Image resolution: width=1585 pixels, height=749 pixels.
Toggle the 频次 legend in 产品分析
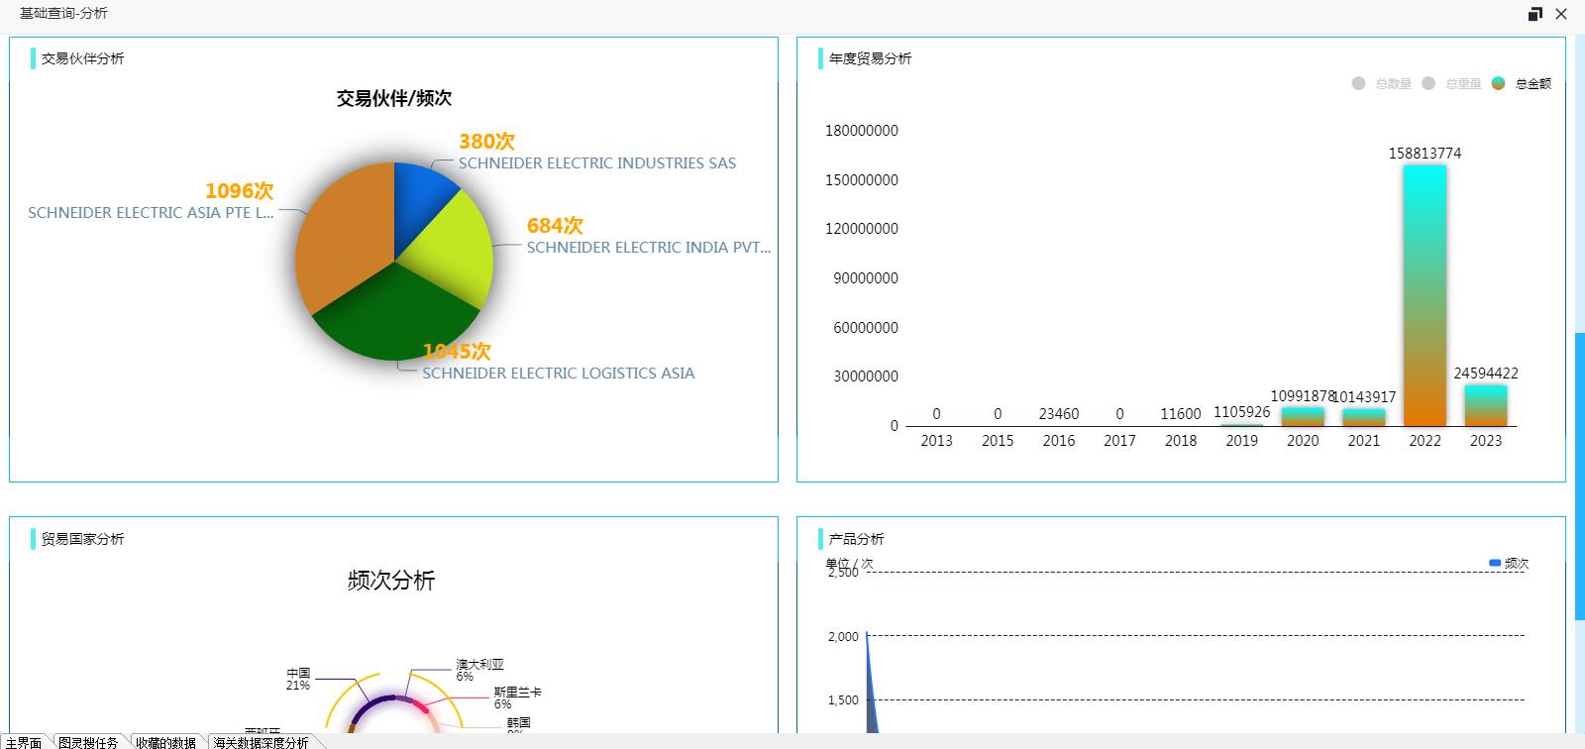point(1509,564)
